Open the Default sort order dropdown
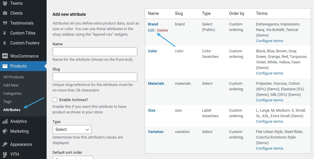314x159 pixels. point(73,158)
